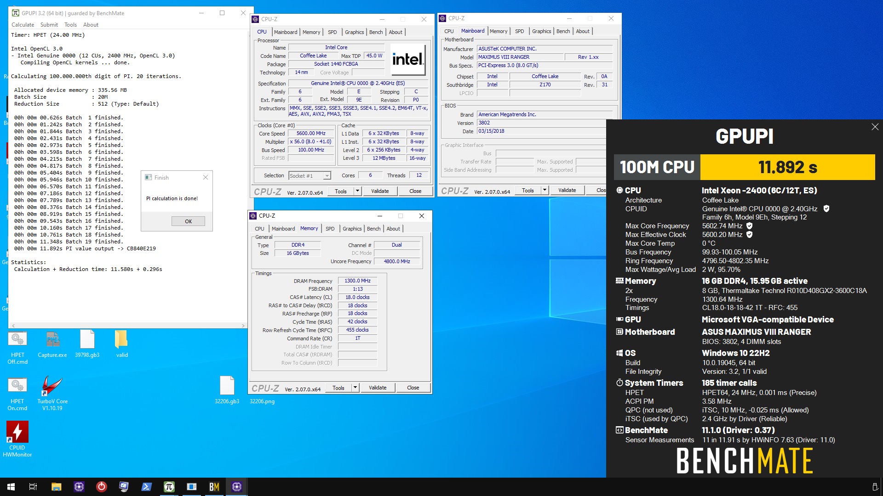Open the Windows Start menu
This screenshot has width=883, height=496.
pos(11,487)
